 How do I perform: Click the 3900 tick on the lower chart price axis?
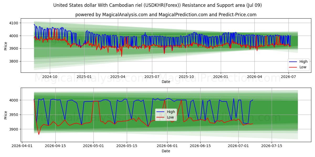(14, 129)
